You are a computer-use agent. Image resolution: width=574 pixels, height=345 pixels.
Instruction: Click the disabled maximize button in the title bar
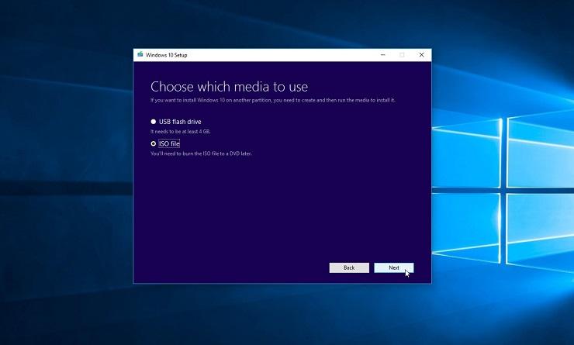click(402, 55)
